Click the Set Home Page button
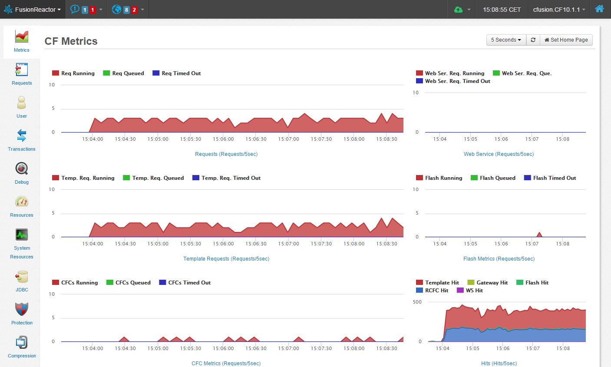 click(x=566, y=40)
